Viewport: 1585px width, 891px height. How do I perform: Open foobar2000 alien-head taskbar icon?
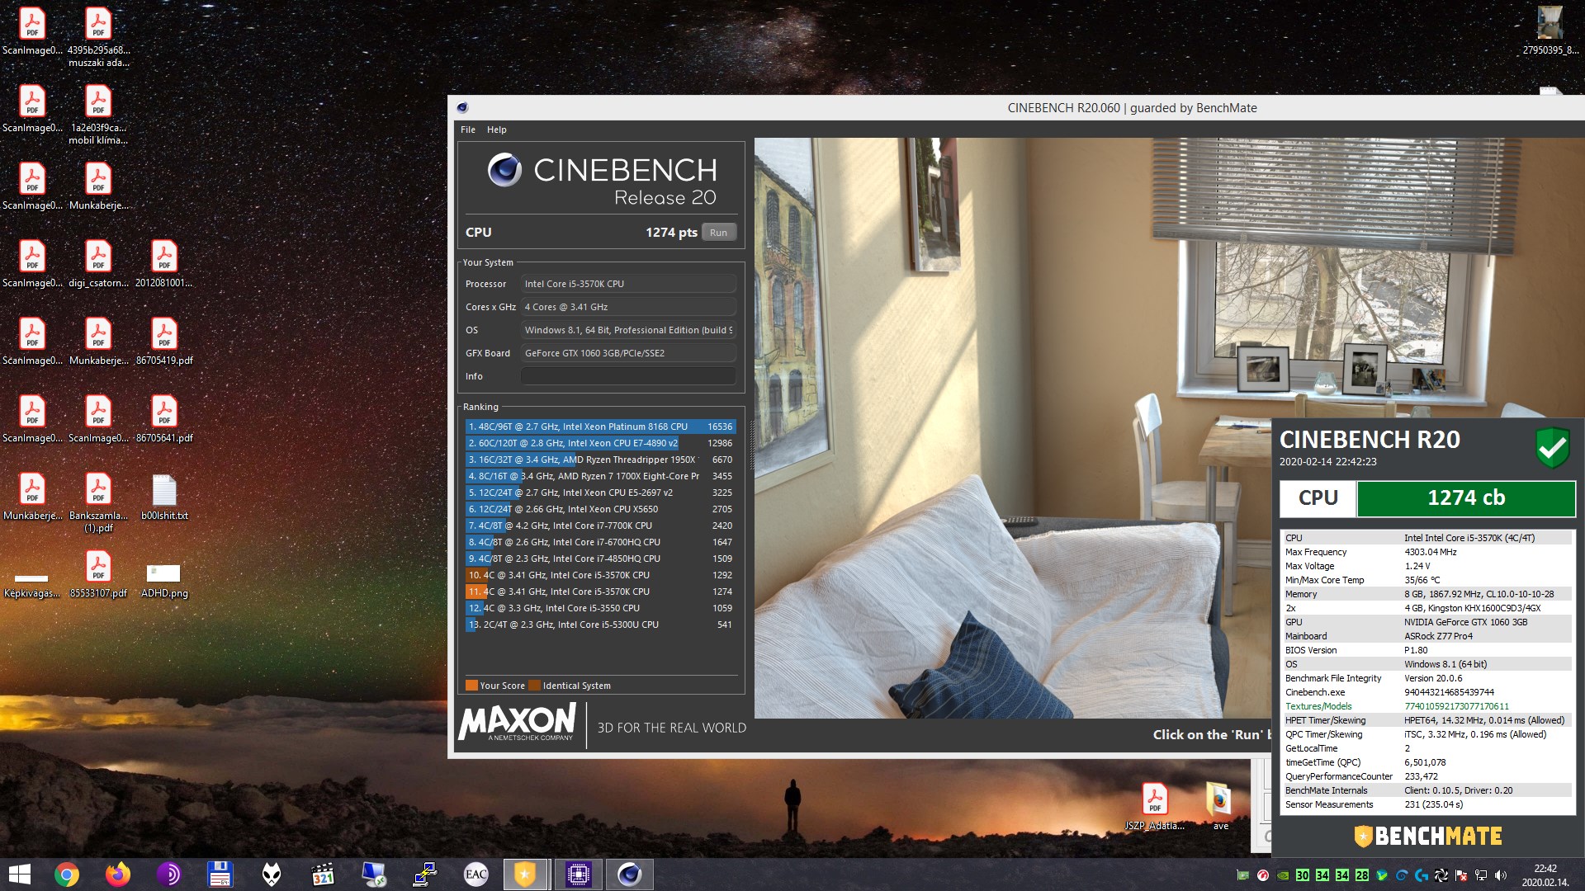point(272,874)
